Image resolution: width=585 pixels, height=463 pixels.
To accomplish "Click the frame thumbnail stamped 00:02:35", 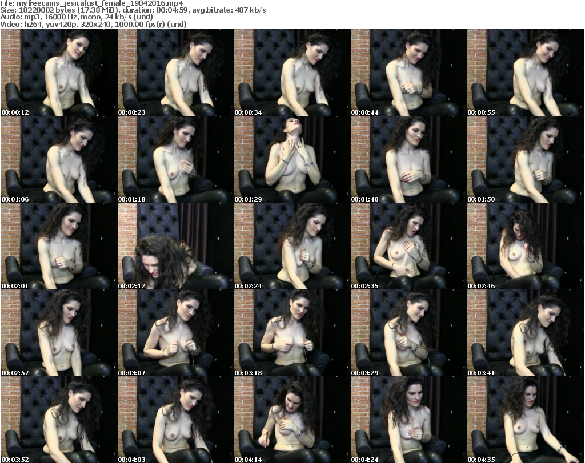I will click(408, 247).
